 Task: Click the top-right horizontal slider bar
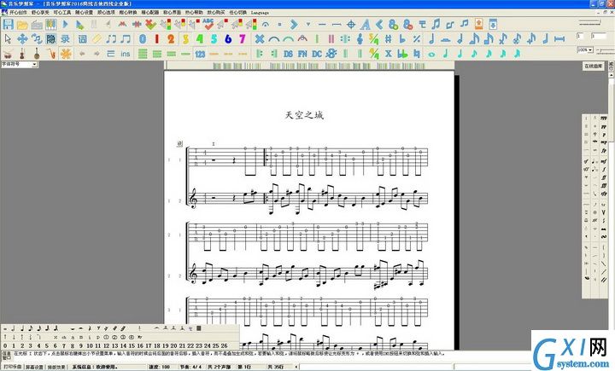[589, 23]
